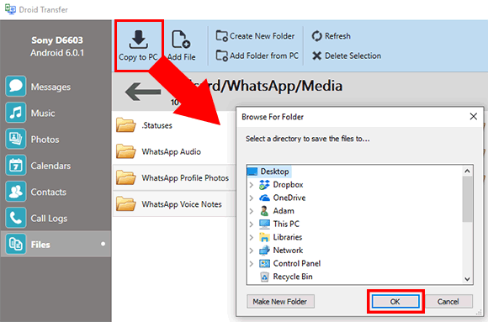
Task: Open the Messages section icon
Action: pos(15,86)
